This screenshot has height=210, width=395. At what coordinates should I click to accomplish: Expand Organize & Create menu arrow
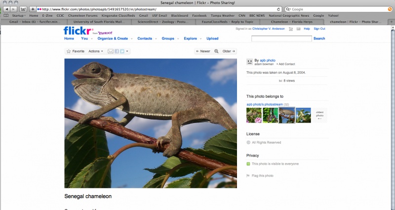131,39
